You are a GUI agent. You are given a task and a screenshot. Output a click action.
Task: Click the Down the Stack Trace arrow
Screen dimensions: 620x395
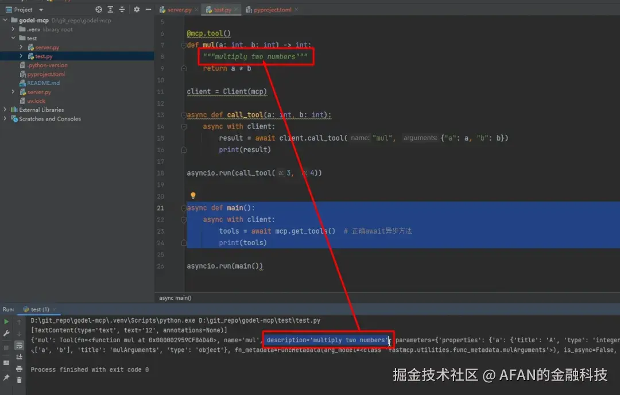(19, 334)
